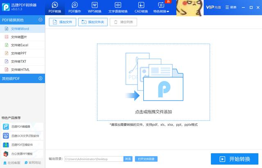Open the 菜单 hamburger menu

231,7
